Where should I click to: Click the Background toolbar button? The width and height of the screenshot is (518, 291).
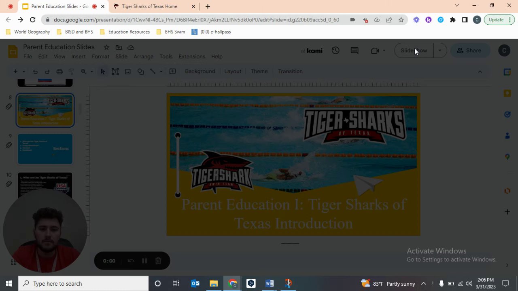pyautogui.click(x=200, y=72)
